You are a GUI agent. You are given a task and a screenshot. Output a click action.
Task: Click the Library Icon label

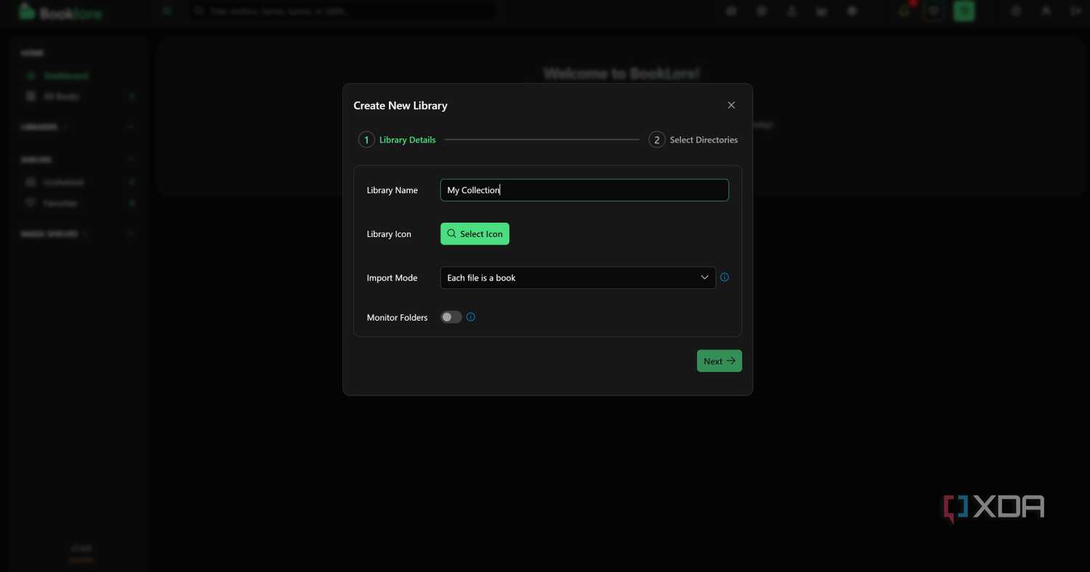tap(389, 234)
